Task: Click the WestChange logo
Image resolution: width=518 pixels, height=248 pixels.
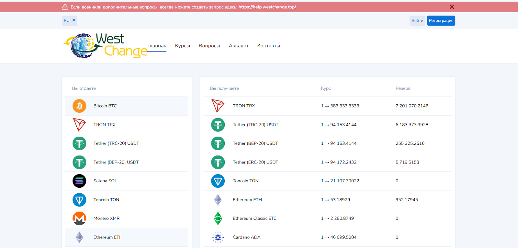Action: [x=105, y=46]
